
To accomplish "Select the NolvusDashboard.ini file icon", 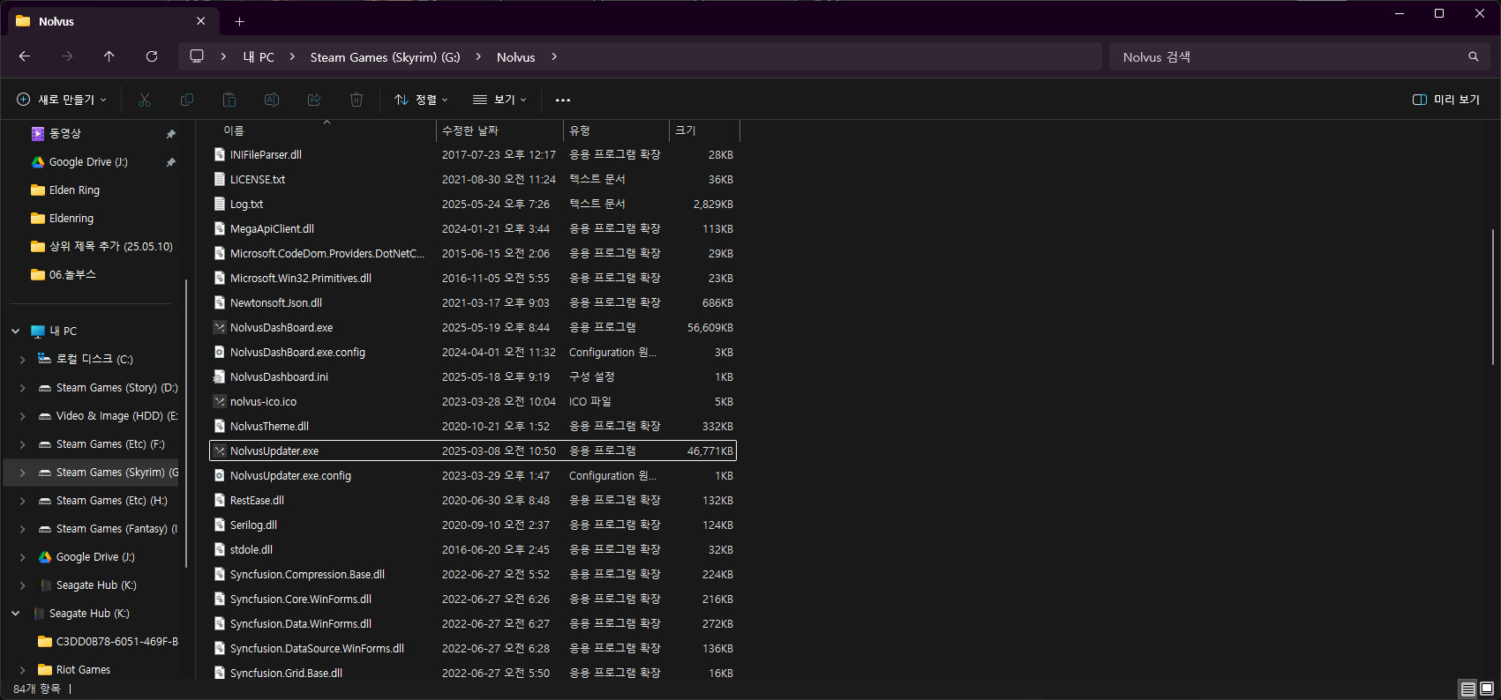I will pyautogui.click(x=220, y=376).
